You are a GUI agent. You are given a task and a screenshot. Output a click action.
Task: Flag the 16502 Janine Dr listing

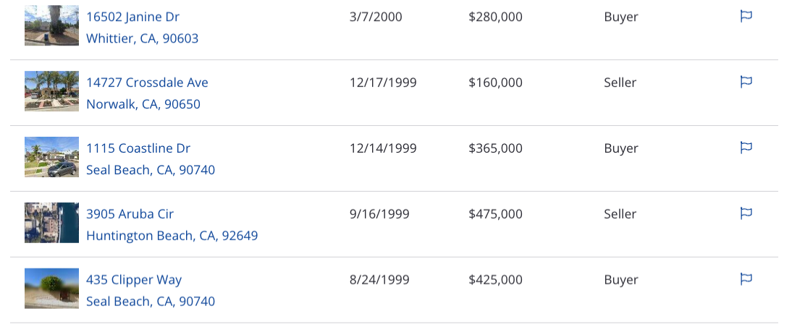click(x=746, y=16)
